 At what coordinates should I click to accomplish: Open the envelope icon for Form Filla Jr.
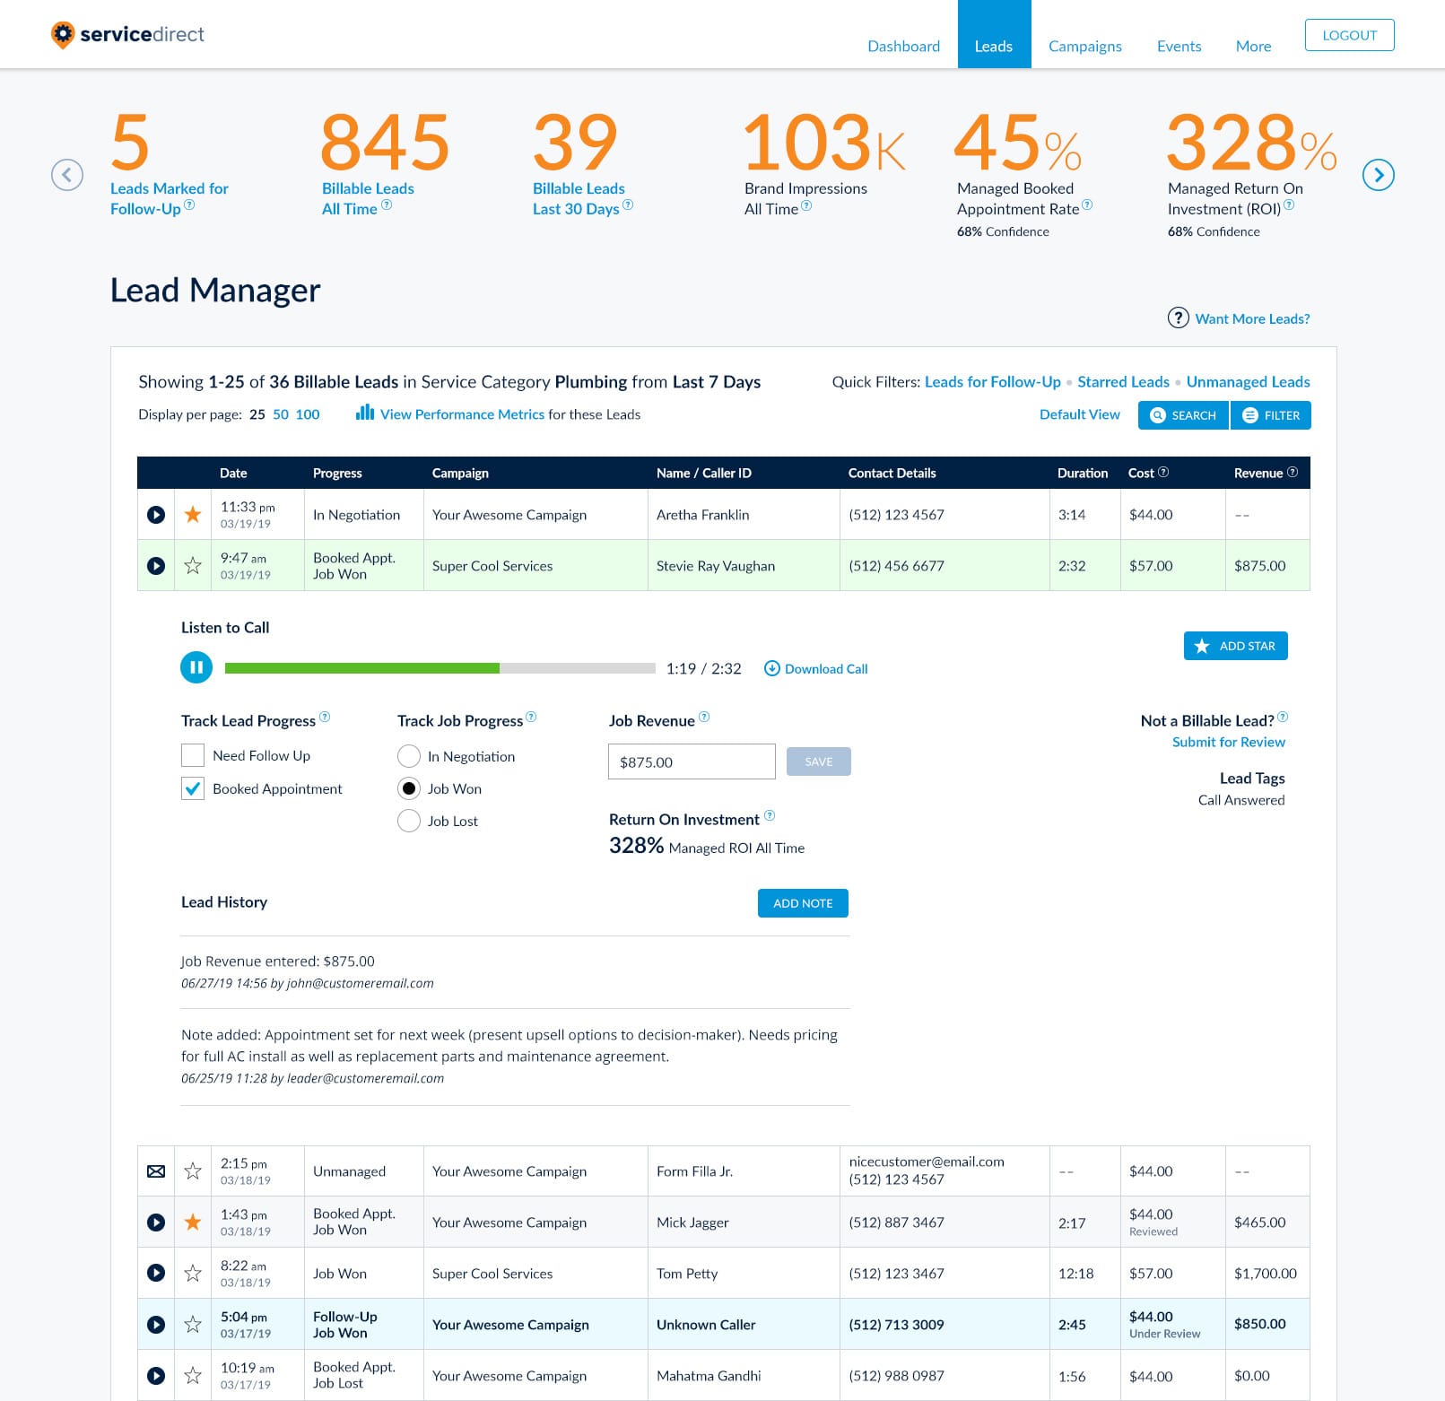point(156,1171)
